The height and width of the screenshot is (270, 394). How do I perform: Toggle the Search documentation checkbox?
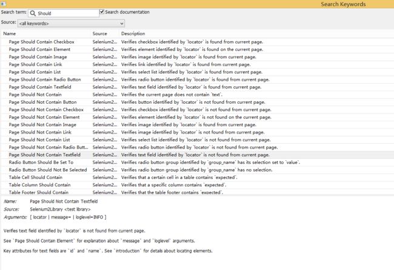tap(102, 12)
